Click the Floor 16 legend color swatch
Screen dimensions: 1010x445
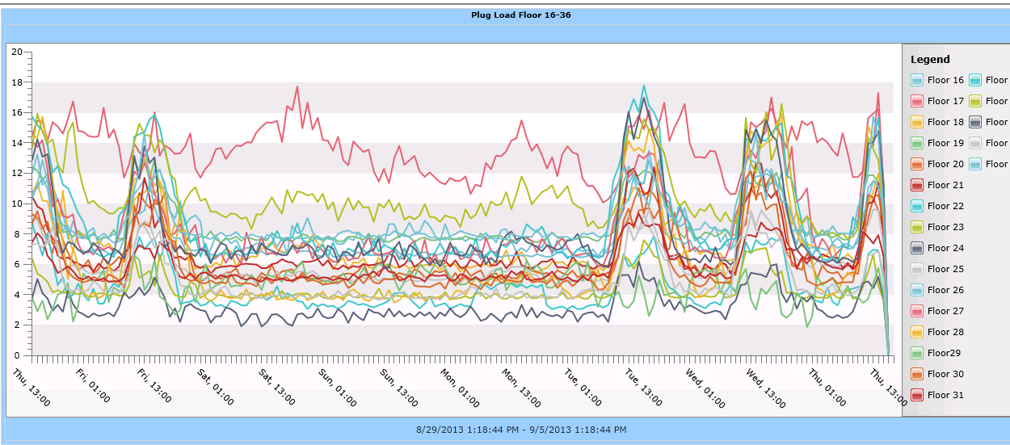(917, 80)
